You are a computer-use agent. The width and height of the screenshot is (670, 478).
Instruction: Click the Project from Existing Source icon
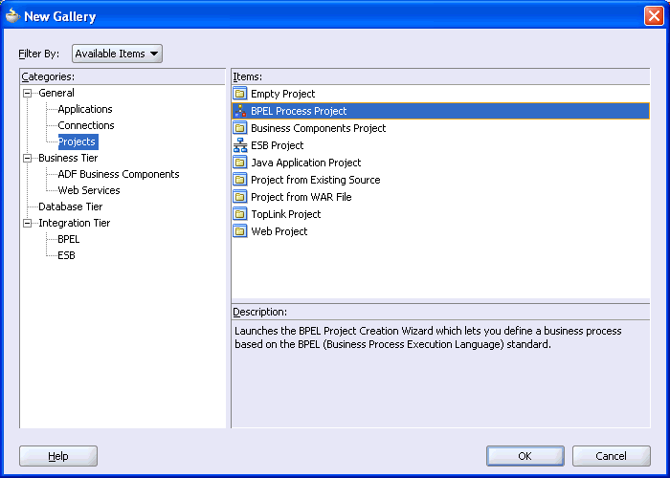(240, 180)
